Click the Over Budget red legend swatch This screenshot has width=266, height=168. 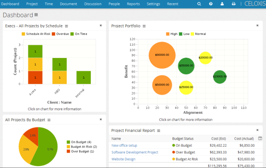pyautogui.click(x=68, y=151)
